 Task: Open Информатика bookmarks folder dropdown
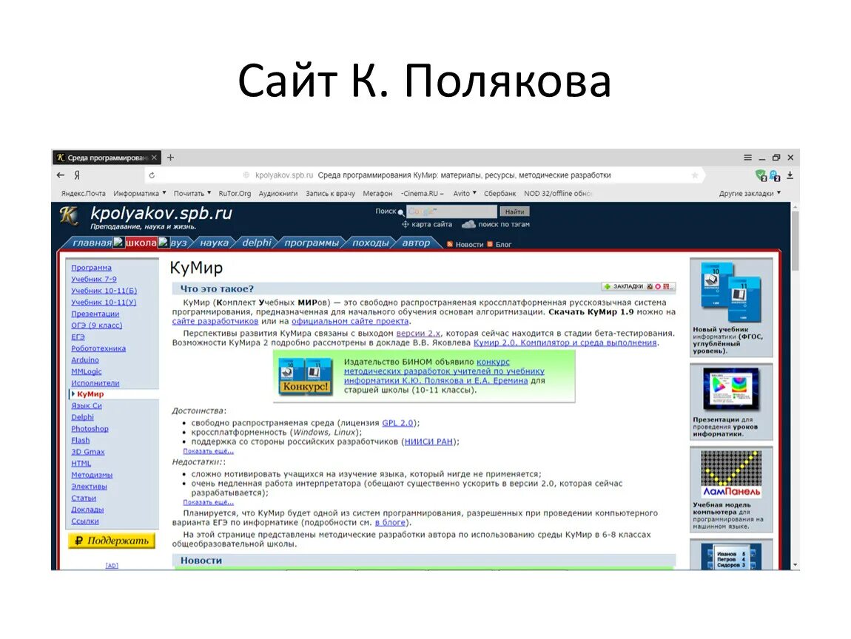139,193
